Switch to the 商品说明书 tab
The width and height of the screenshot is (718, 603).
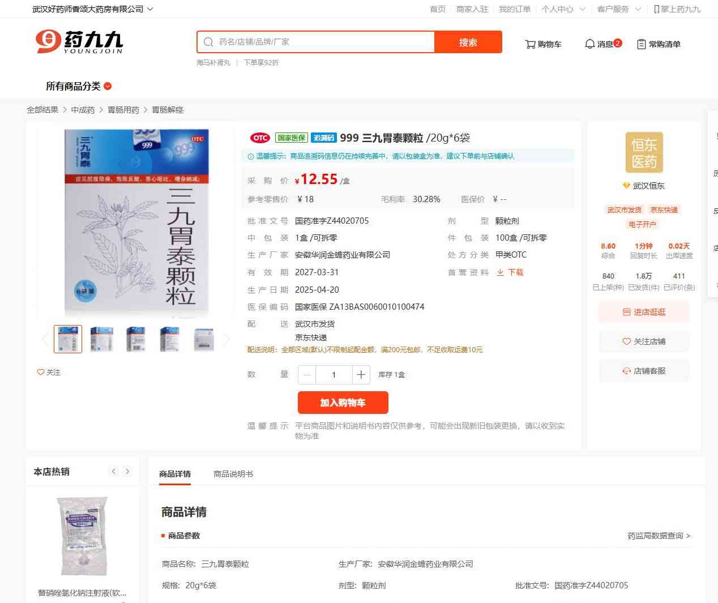point(233,474)
